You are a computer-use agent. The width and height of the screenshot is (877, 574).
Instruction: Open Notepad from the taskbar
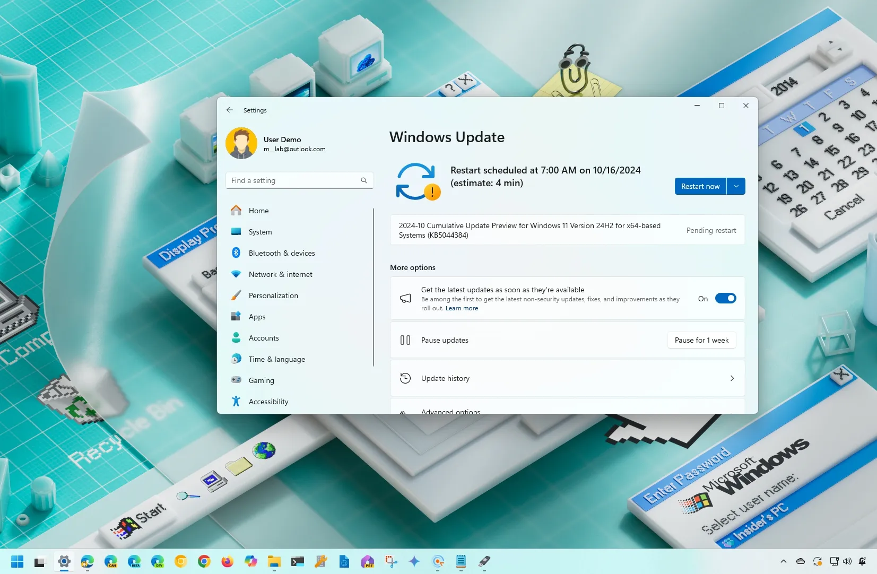pyautogui.click(x=461, y=561)
